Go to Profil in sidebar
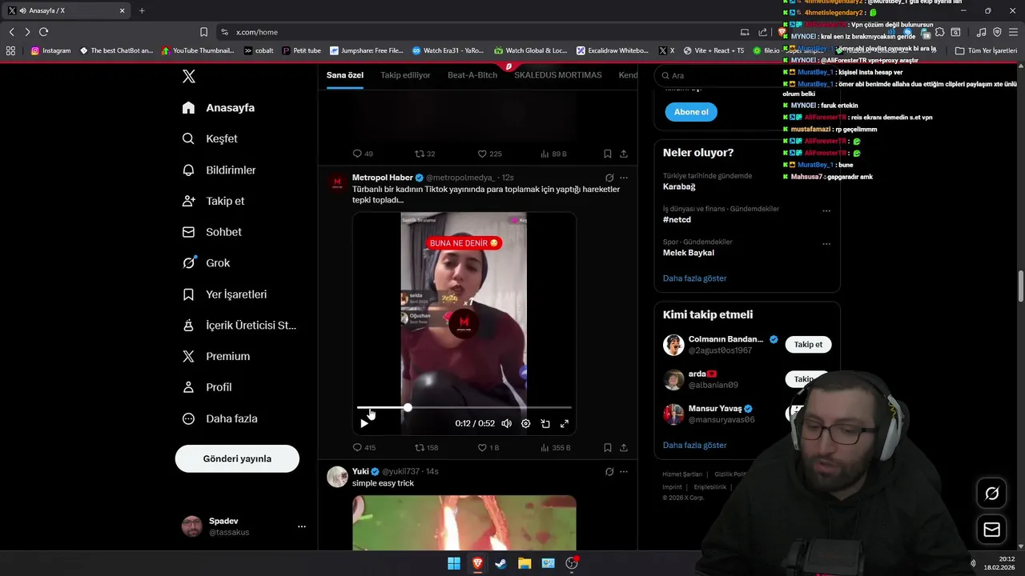Screen dimensions: 1025x576 (x=207, y=387)
